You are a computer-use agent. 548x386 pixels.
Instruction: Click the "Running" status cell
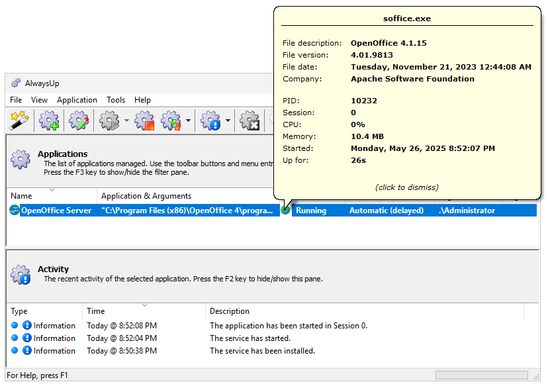click(311, 211)
